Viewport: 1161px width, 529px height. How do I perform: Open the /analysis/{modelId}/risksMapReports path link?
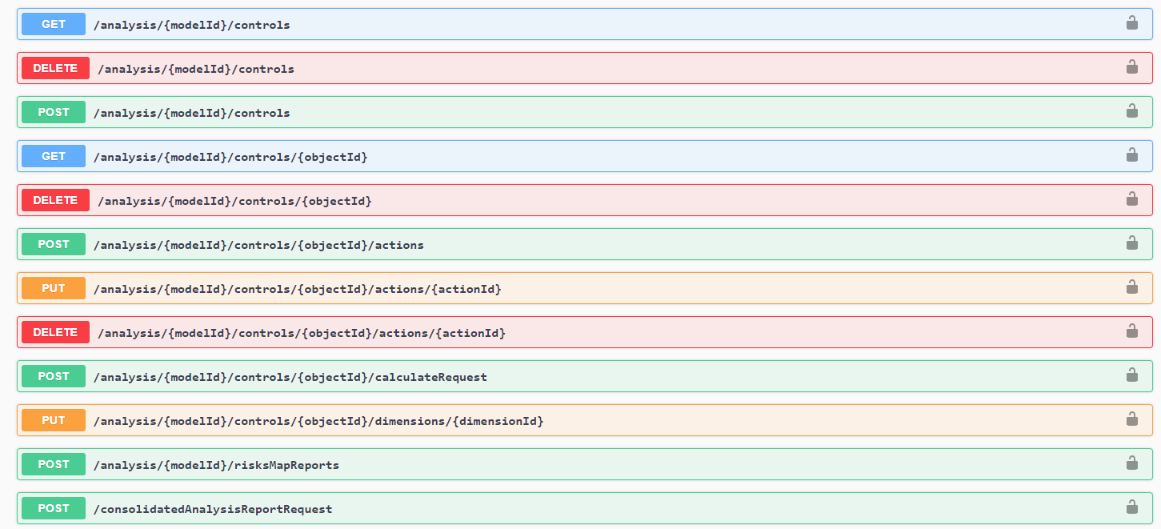(216, 465)
